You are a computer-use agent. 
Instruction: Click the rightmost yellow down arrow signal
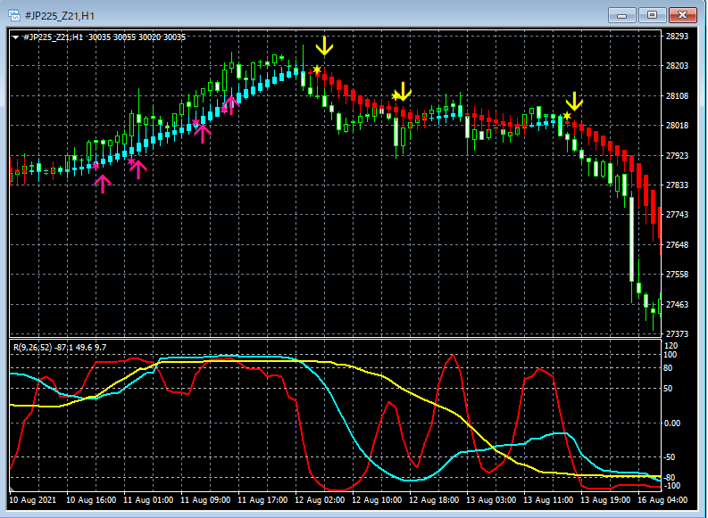point(574,100)
